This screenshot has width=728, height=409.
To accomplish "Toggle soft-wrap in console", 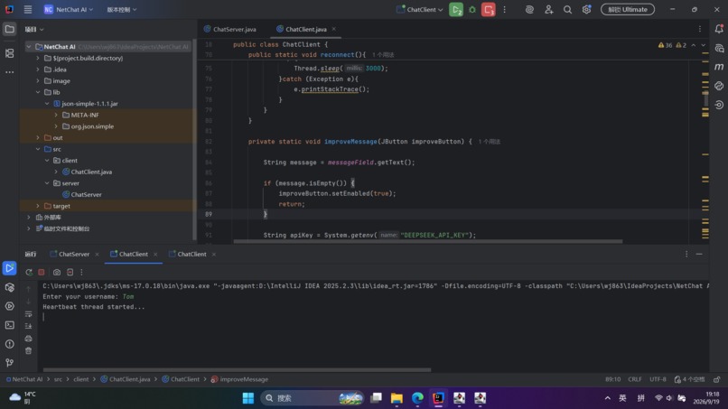I will [x=28, y=314].
